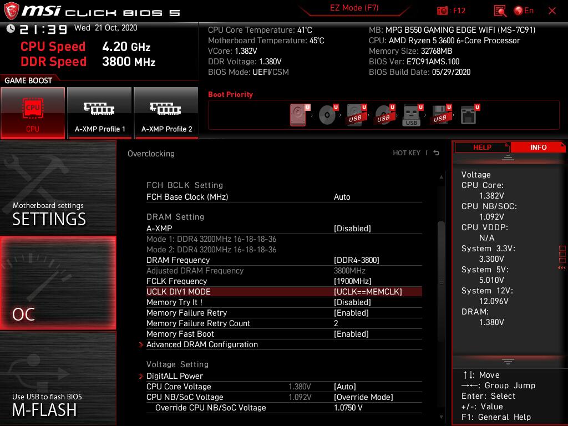
Task: Click the top grip handle of the info panel
Action: tap(508, 157)
